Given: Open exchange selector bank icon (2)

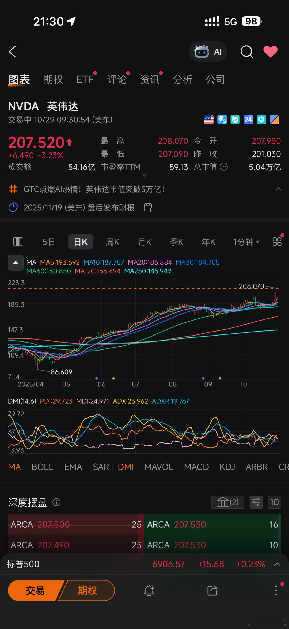Looking at the screenshot, I should tap(228, 502).
